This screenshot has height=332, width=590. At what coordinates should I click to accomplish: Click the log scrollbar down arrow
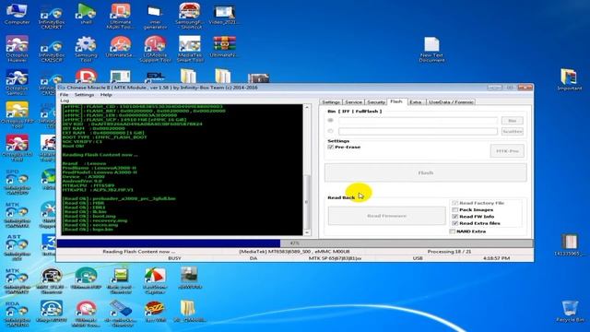307,232
